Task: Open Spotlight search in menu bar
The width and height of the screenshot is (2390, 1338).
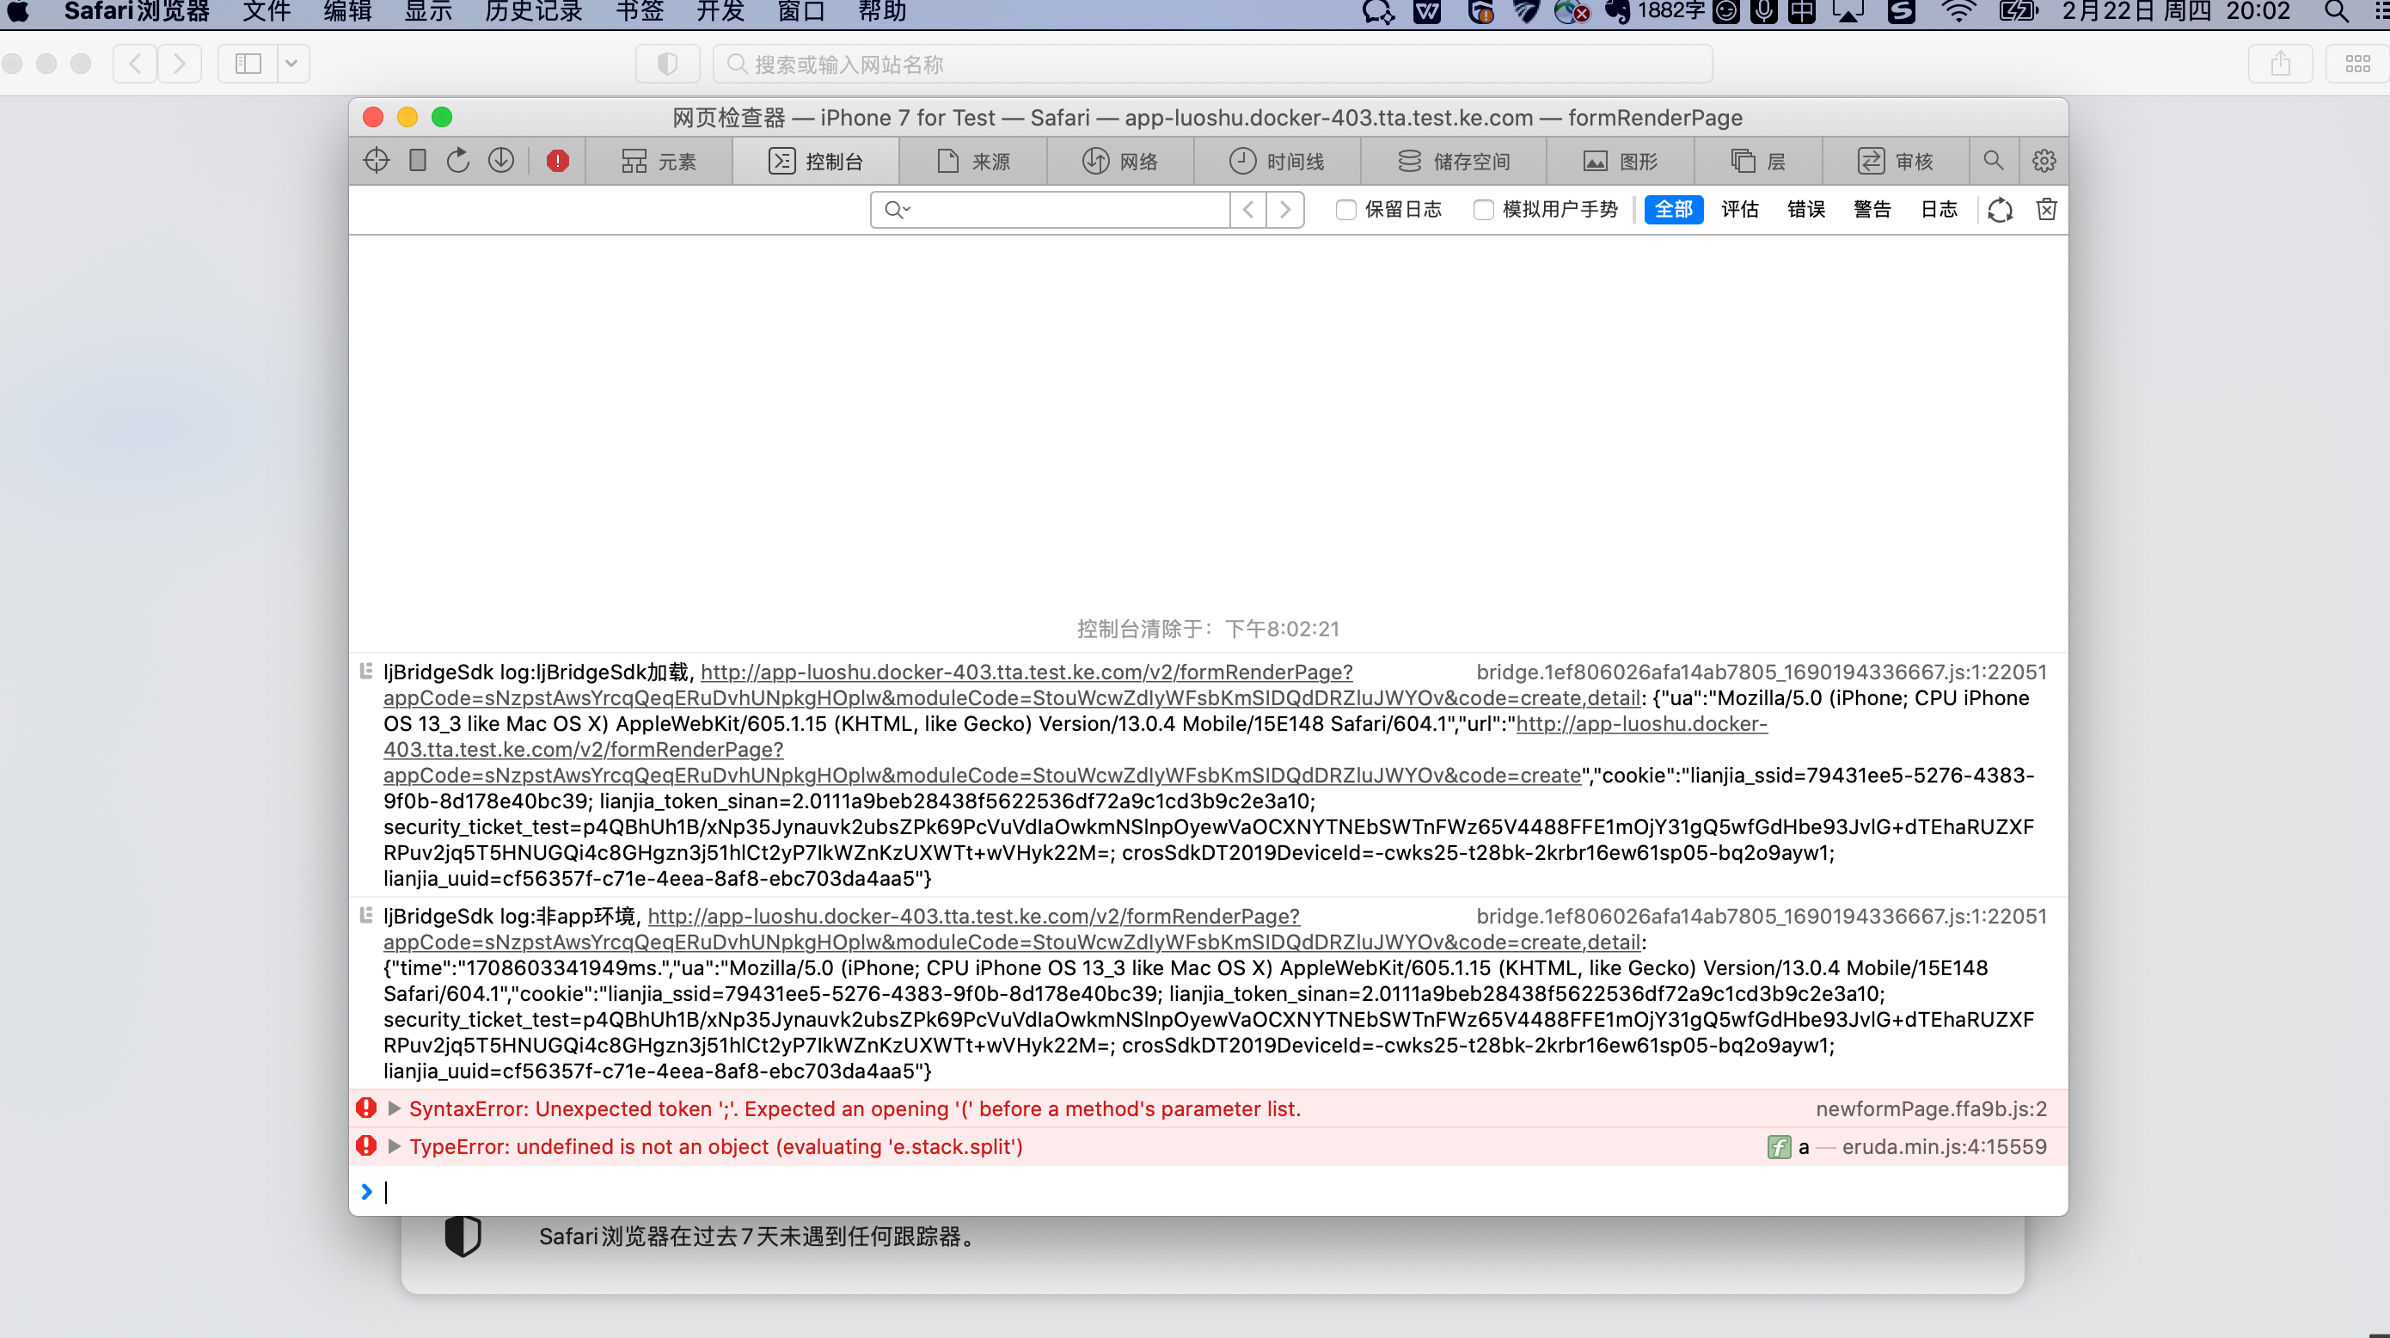Action: tap(2336, 12)
